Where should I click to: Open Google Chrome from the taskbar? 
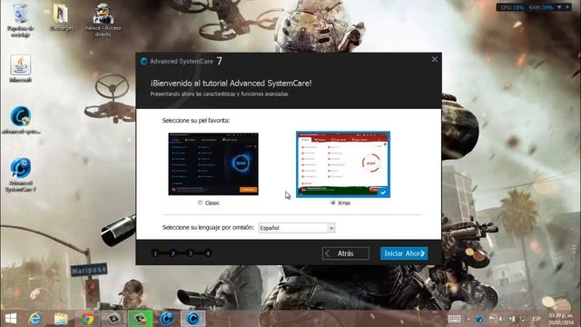tap(87, 319)
